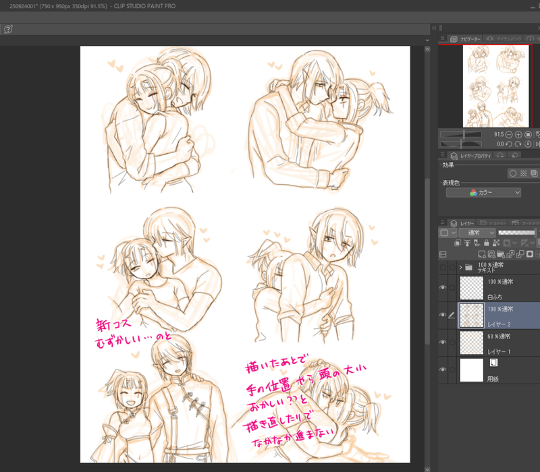Set as draft layer icon
Viewport: 540px width, 472px height.
tap(477, 243)
